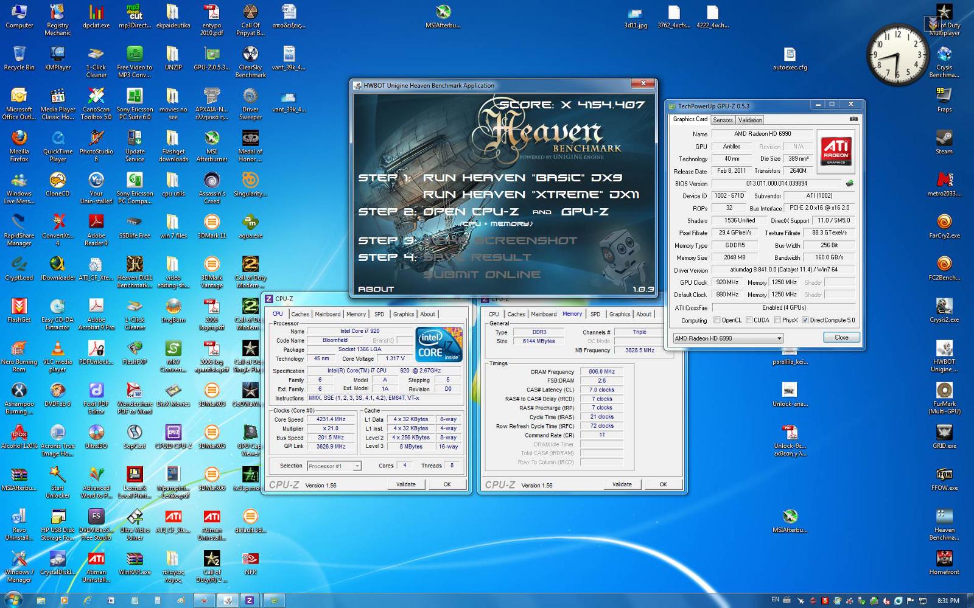Launch the VLC media player shortcut

coord(57,356)
